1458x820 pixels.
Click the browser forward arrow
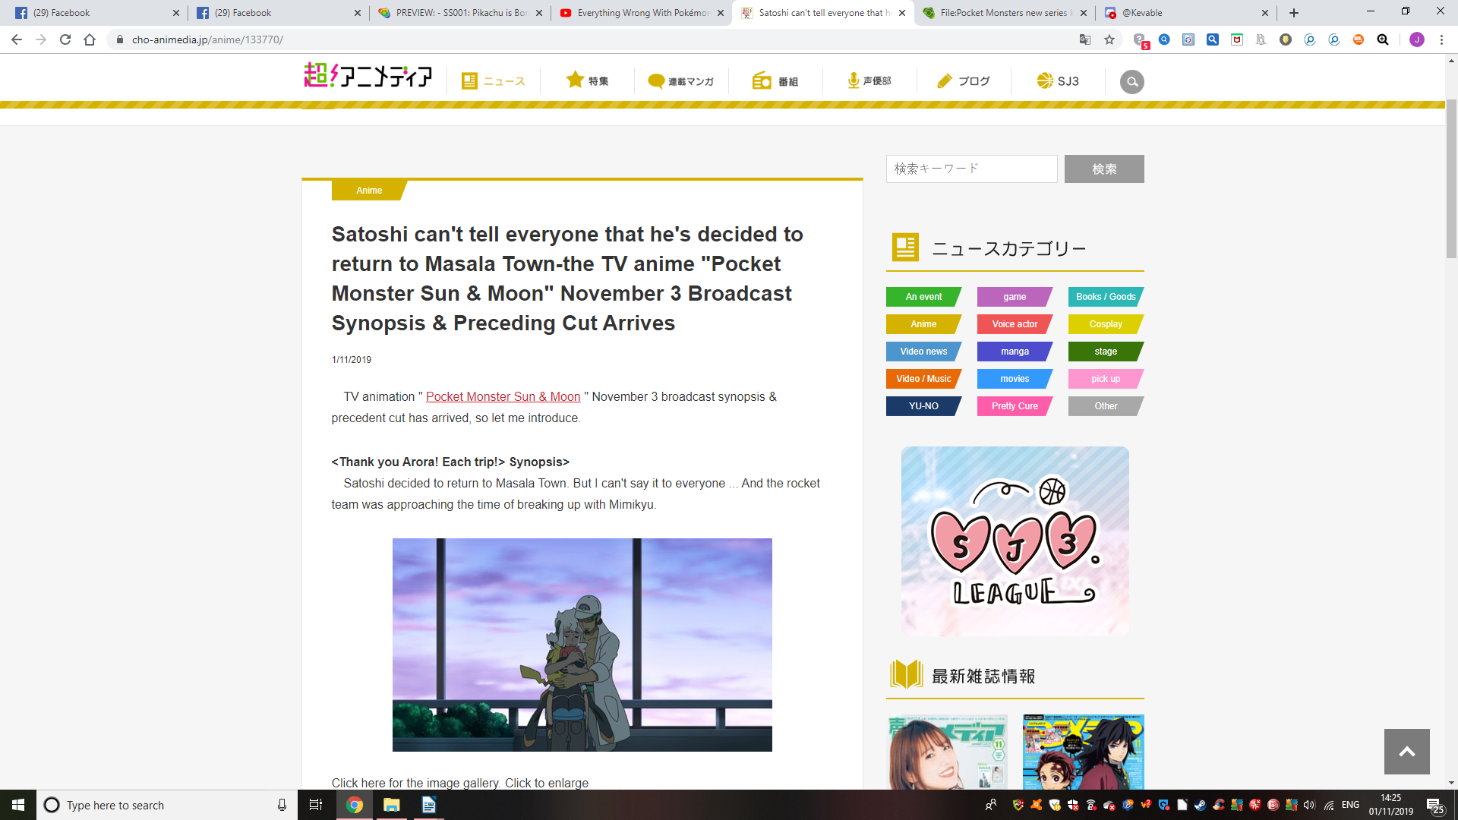click(x=41, y=39)
